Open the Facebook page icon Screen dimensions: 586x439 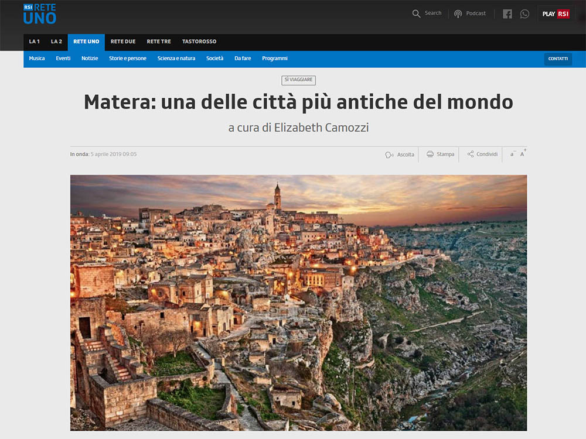coord(507,14)
